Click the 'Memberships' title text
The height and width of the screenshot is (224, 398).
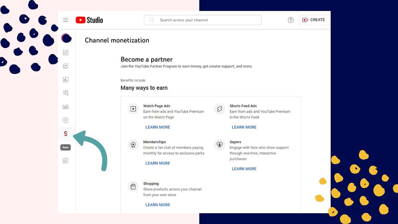coord(155,142)
